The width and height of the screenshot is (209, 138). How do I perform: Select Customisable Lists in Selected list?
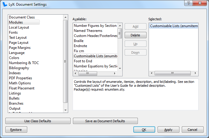click(174, 26)
